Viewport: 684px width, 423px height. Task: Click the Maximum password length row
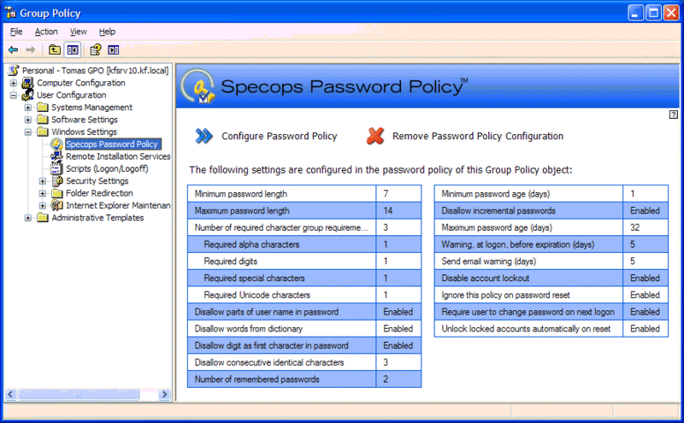pyautogui.click(x=304, y=210)
